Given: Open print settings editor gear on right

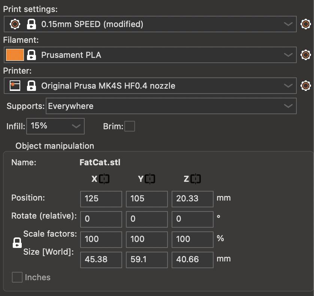Looking at the screenshot, I should click(306, 24).
